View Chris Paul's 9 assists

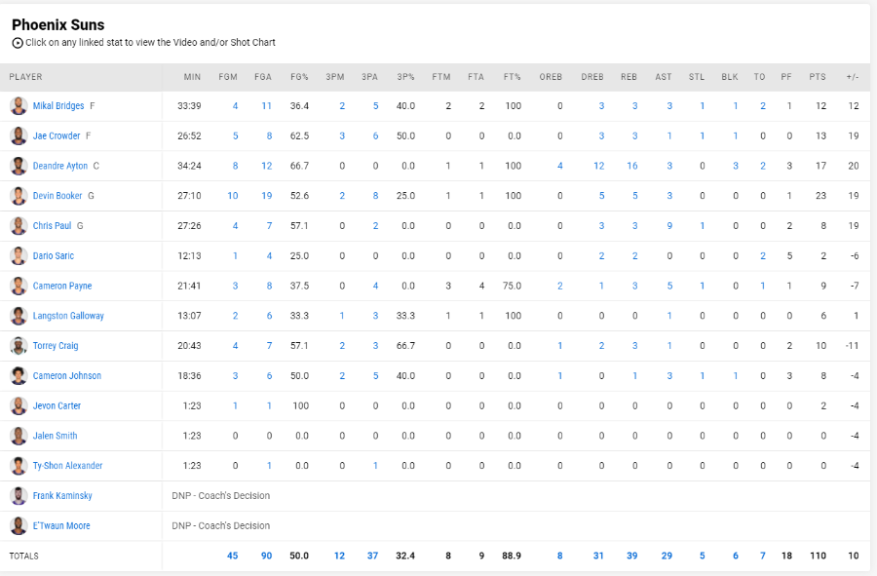(x=669, y=226)
